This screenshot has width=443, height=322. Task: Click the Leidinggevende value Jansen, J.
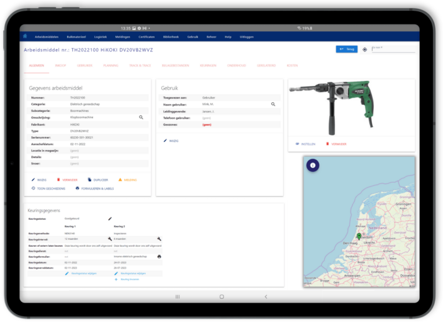(x=208, y=112)
